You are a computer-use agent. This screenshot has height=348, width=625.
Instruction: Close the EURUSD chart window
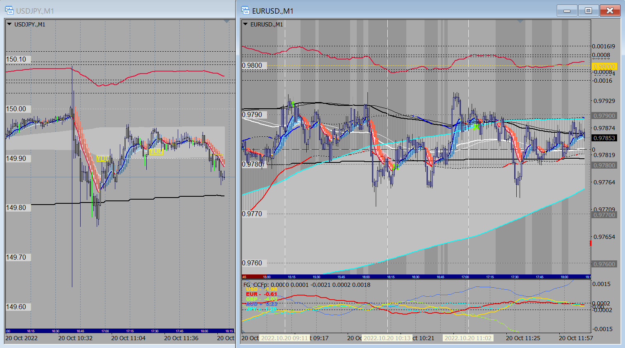(x=610, y=11)
